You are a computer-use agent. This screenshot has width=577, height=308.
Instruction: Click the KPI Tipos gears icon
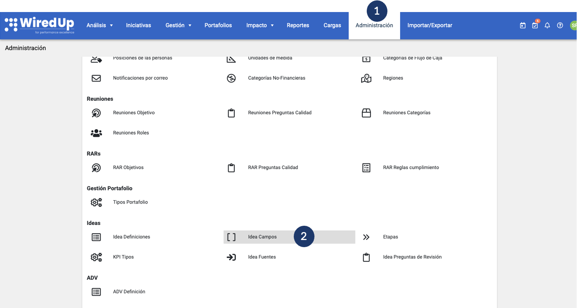(x=96, y=257)
